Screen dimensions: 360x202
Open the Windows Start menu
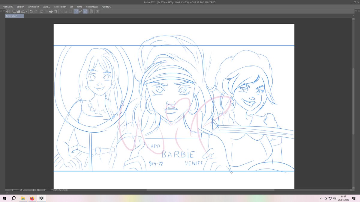click(x=4, y=198)
